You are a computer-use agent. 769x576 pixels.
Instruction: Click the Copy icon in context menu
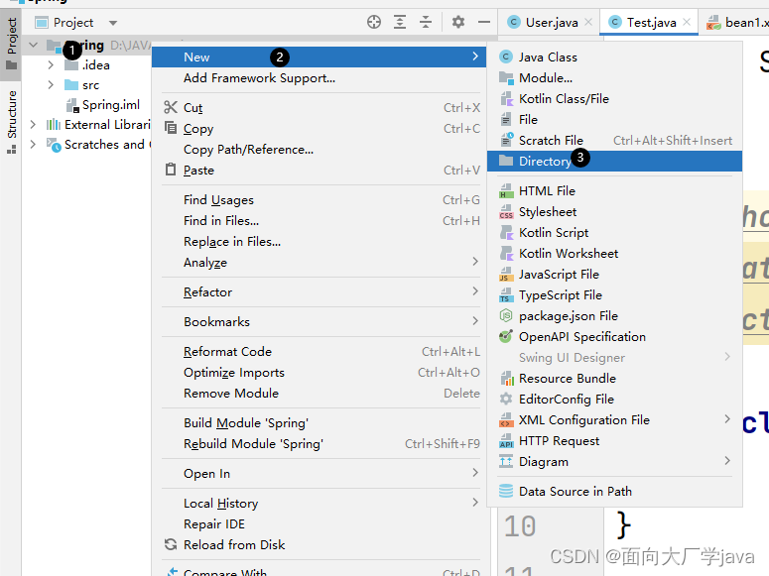tap(171, 128)
